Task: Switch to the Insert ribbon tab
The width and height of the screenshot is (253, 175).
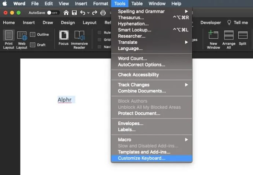Action: click(29, 23)
